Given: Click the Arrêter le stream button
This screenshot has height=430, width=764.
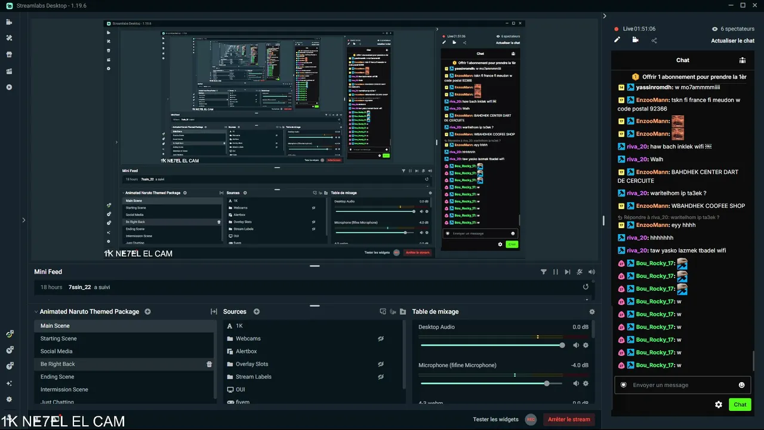Looking at the screenshot, I should 569,420.
